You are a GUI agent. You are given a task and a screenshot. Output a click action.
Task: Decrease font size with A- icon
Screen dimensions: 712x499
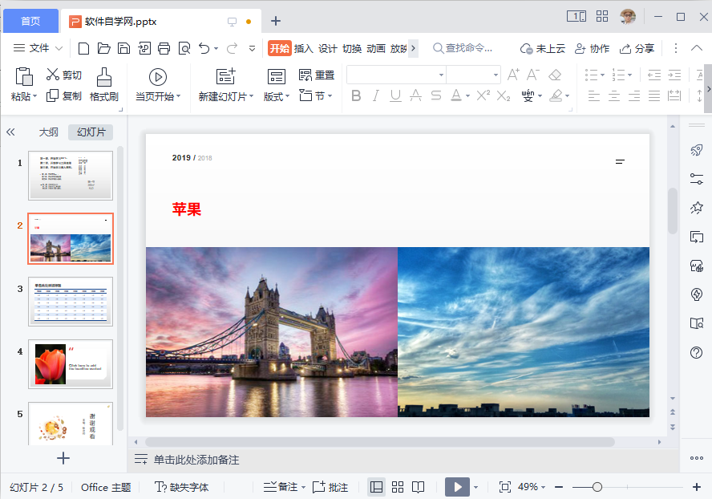pyautogui.click(x=533, y=75)
